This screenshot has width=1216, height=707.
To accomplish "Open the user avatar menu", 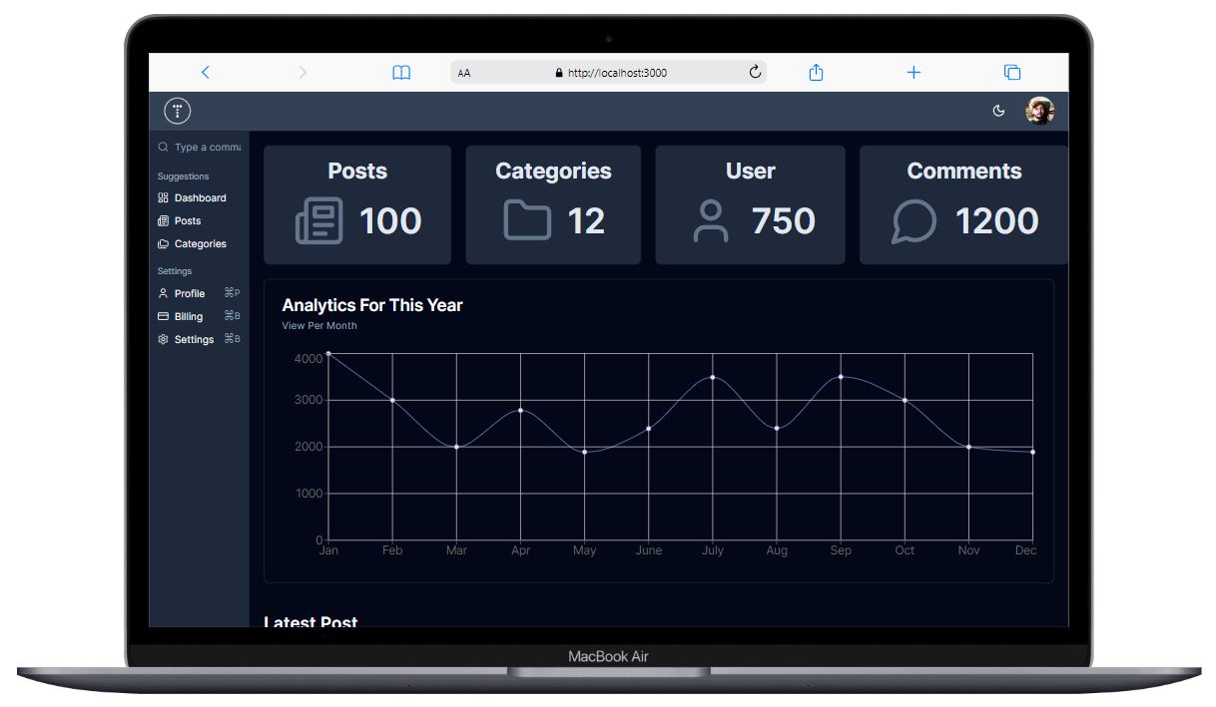I will (1039, 111).
